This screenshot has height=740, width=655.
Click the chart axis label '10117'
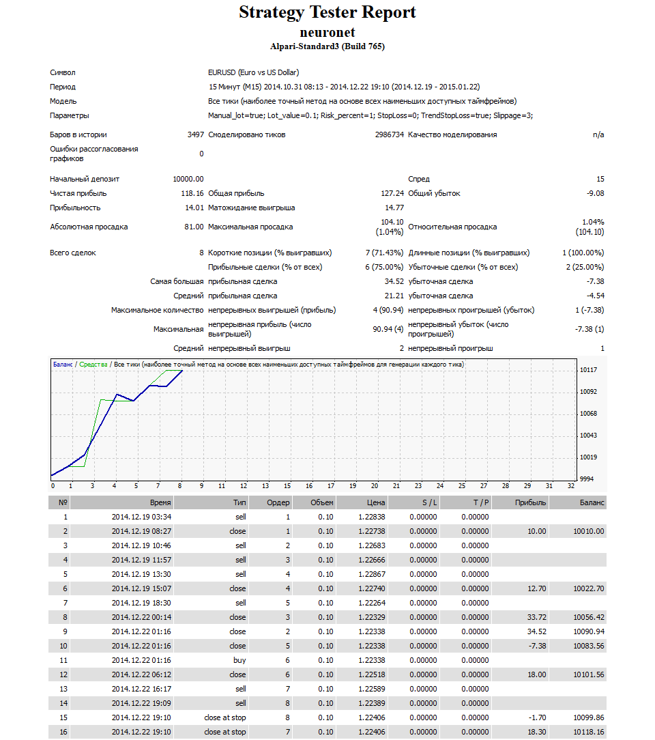click(x=588, y=369)
